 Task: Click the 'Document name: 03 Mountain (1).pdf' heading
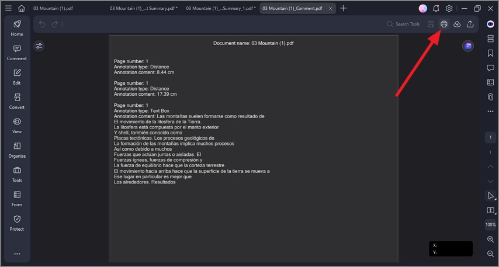254,43
